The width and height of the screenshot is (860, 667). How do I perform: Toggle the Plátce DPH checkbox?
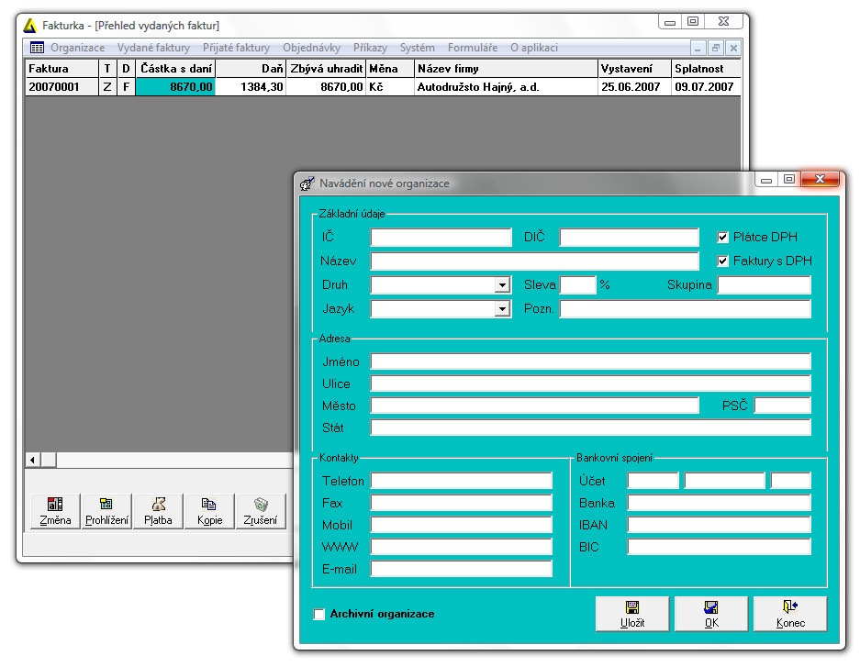coord(723,237)
